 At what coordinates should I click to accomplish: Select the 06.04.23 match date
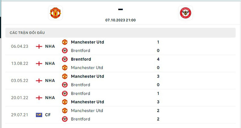20,46
